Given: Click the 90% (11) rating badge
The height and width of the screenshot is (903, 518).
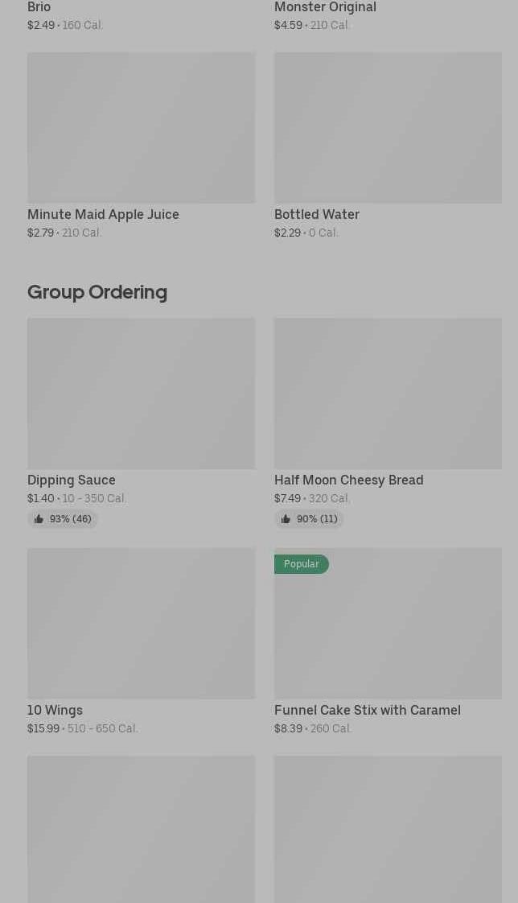Looking at the screenshot, I should coord(310,519).
